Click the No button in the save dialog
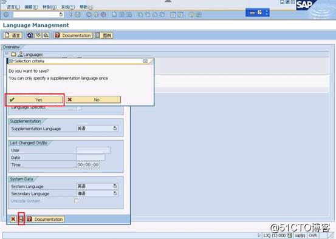 click(x=93, y=99)
